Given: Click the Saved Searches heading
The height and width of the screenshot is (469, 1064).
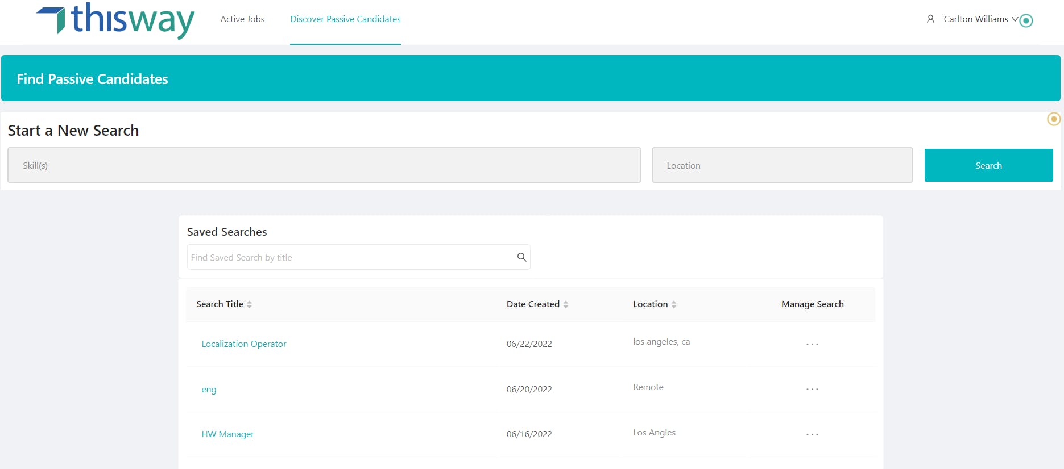Looking at the screenshot, I should pos(227,232).
